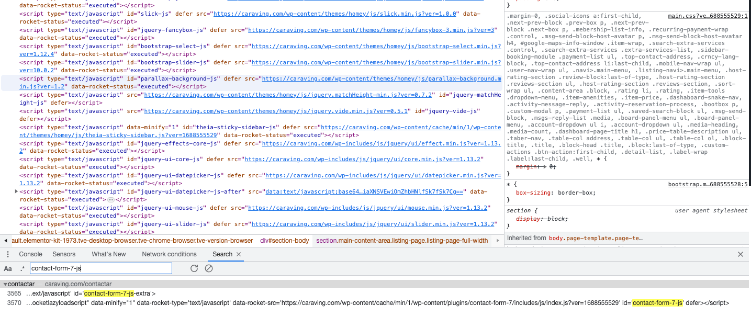
Task: Expand the jquery-ui-datepicker-js-after script node
Action: 16,192
